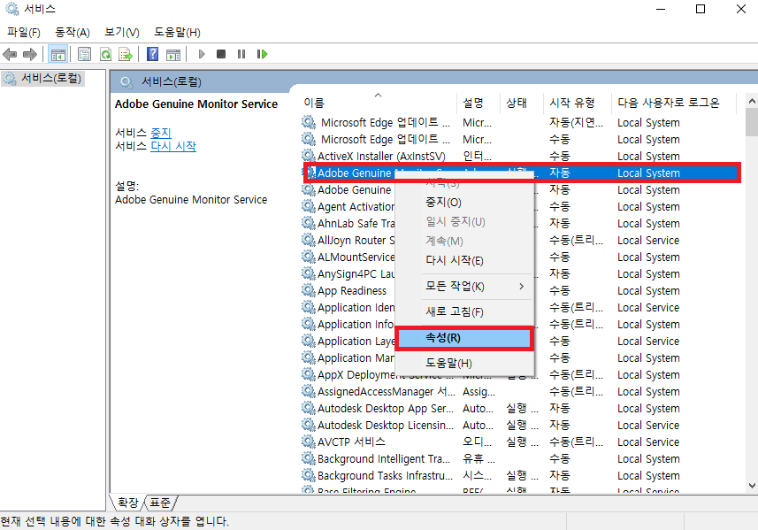
Task: Choose 새로 고침(F) in context menu
Action: pos(464,312)
